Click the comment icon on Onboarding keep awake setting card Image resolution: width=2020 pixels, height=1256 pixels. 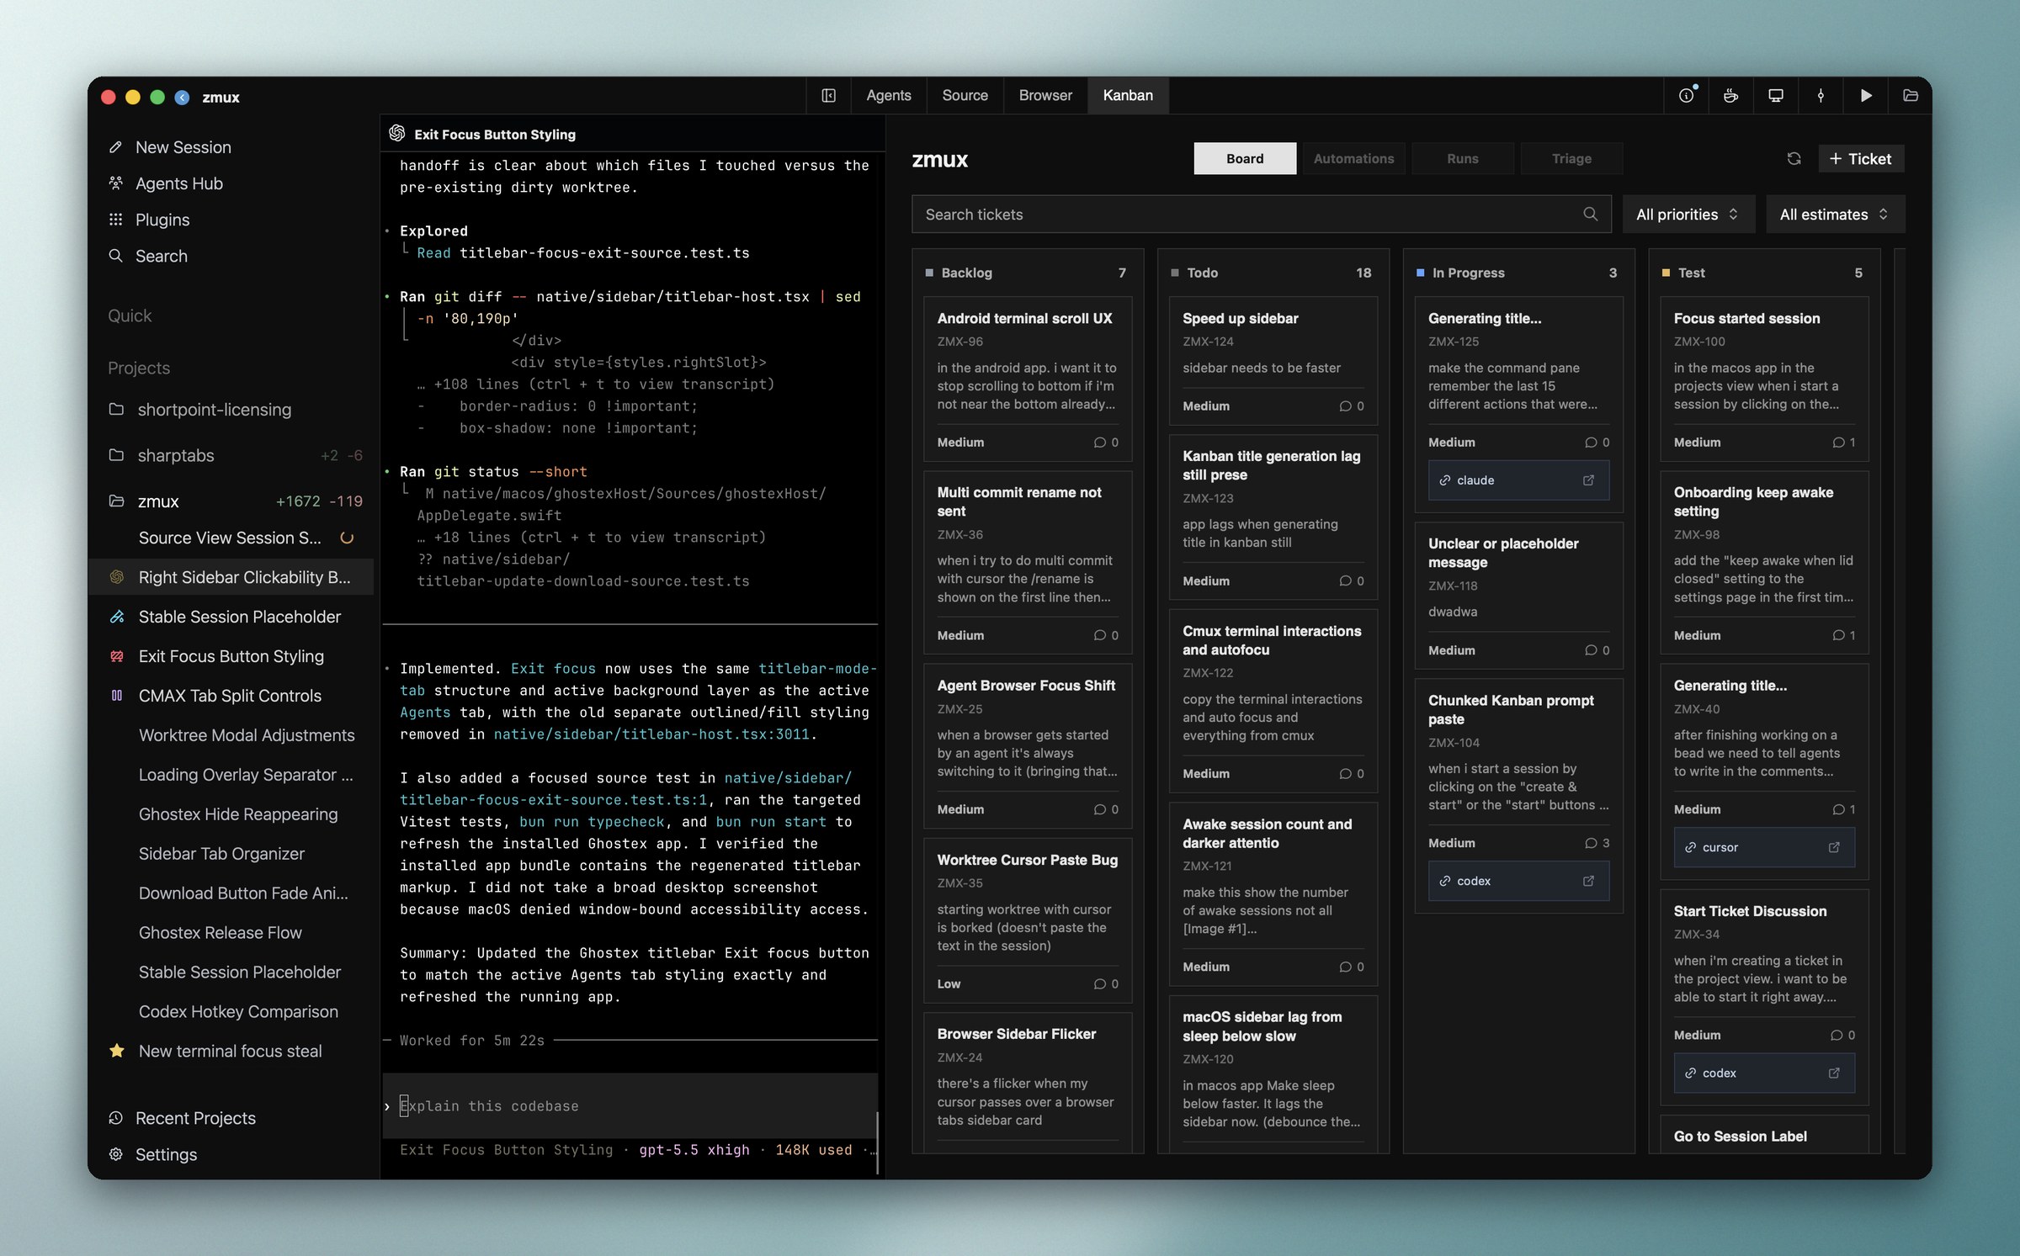pyautogui.click(x=1838, y=635)
